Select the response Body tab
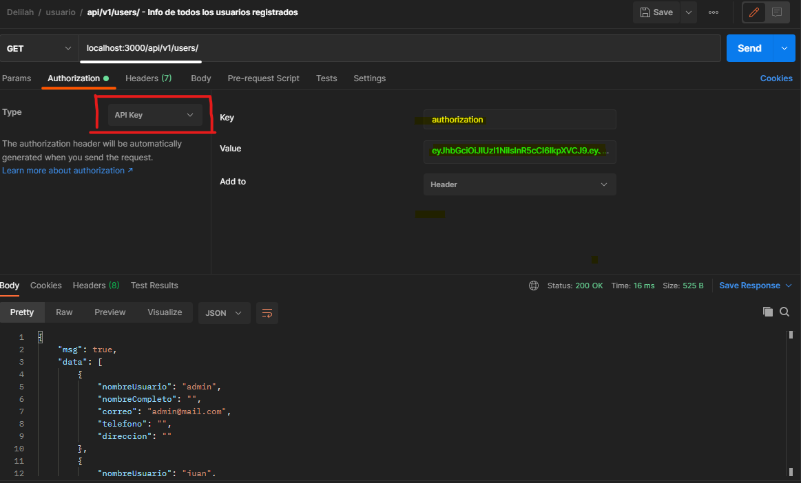 [x=9, y=286]
